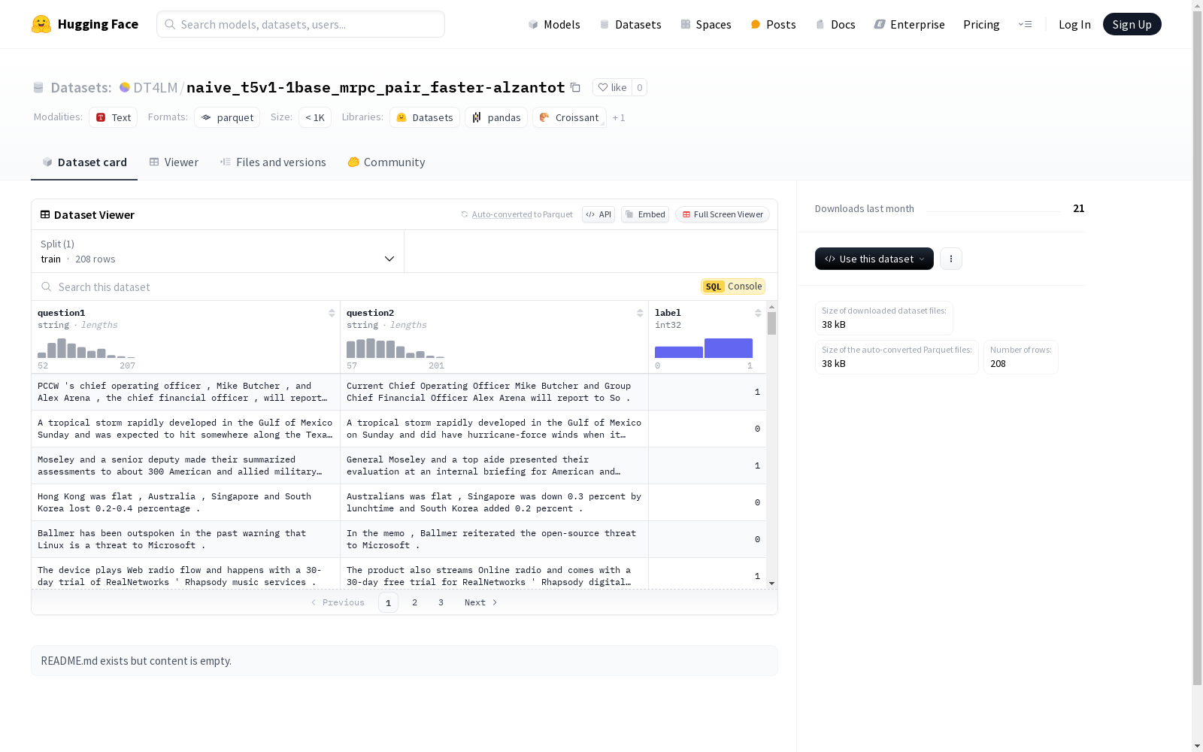Focus the top search models field
This screenshot has height=752, width=1203.
tap(301, 24)
